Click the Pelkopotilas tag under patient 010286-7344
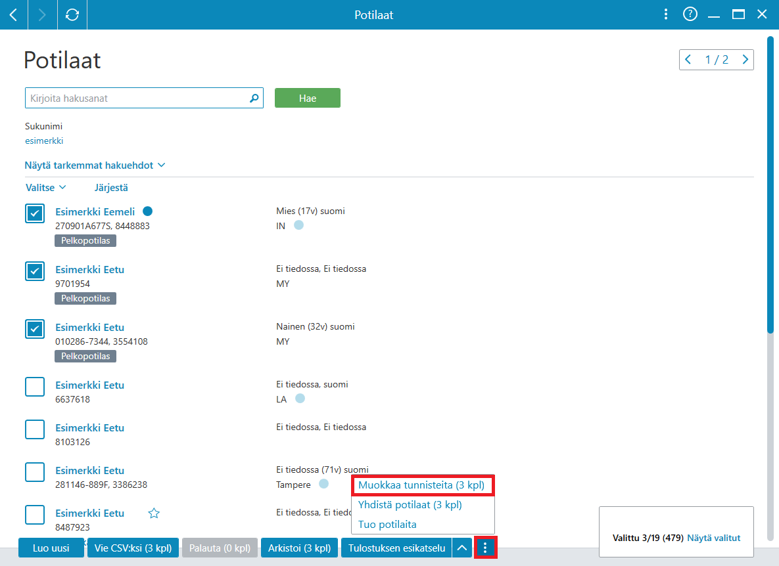Viewport: 779px width, 566px height. point(85,356)
